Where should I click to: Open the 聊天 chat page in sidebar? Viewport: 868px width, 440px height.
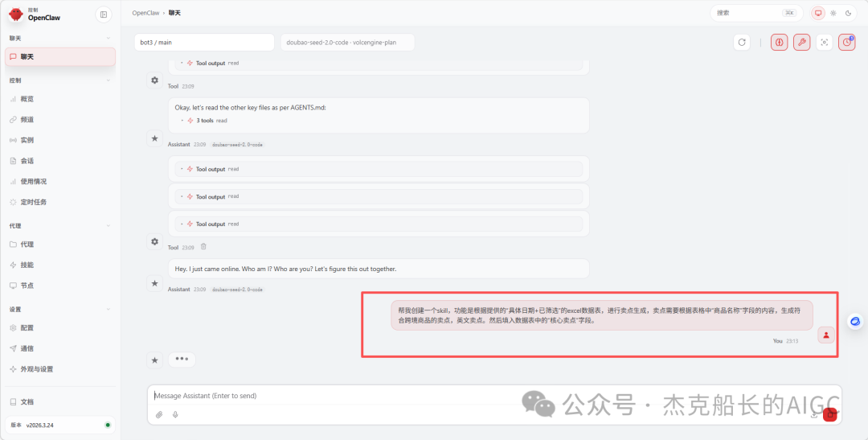pyautogui.click(x=60, y=56)
